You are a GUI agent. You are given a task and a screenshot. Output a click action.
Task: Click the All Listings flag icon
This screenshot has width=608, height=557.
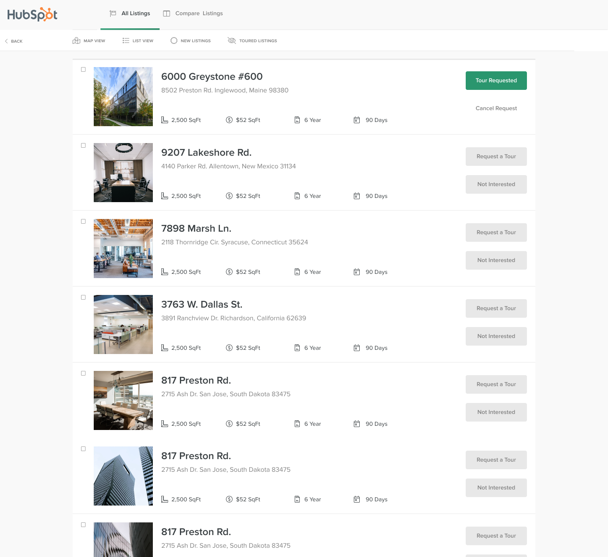pos(113,14)
